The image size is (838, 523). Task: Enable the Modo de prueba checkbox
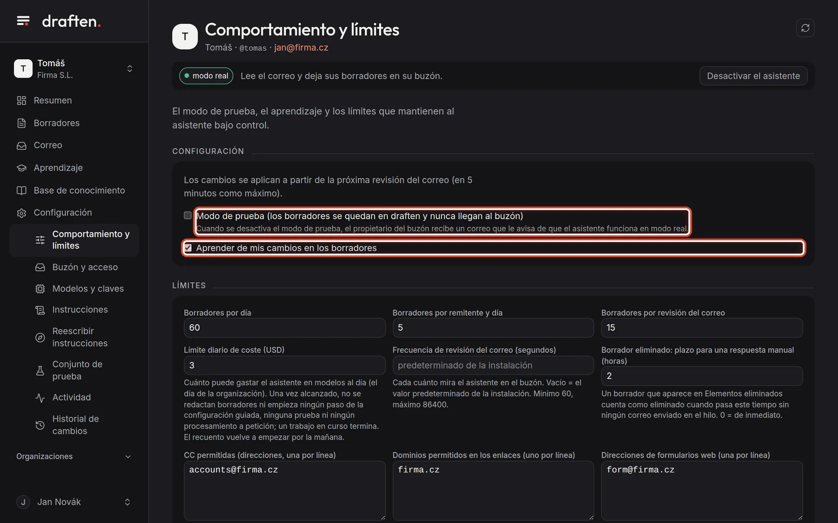click(188, 216)
